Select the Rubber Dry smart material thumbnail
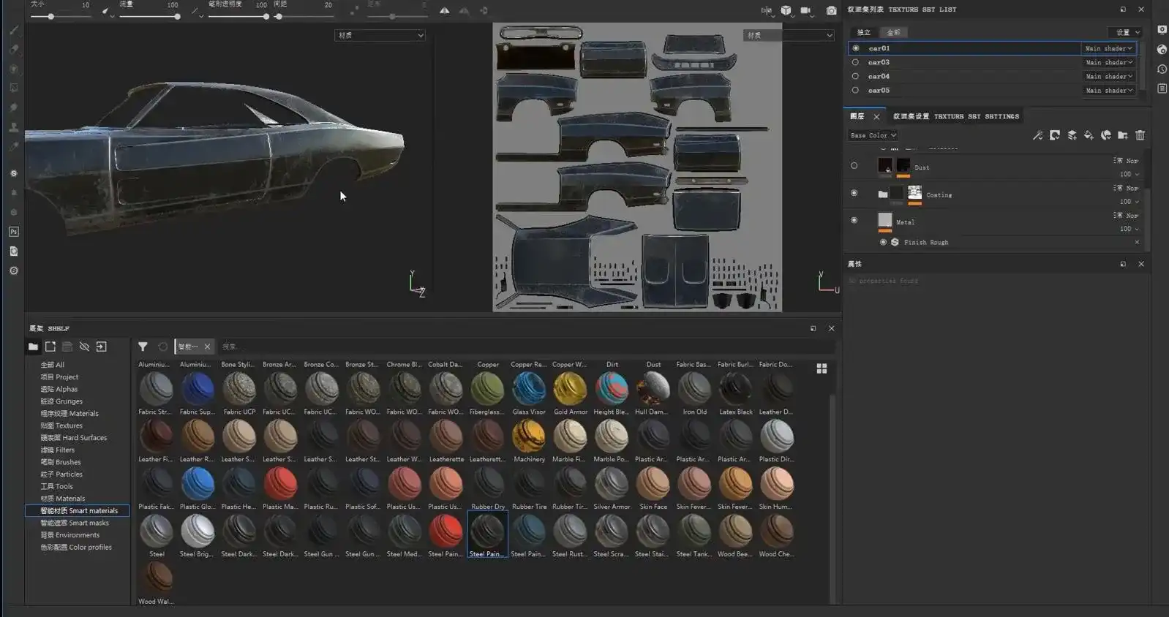1169x617 pixels. click(487, 485)
